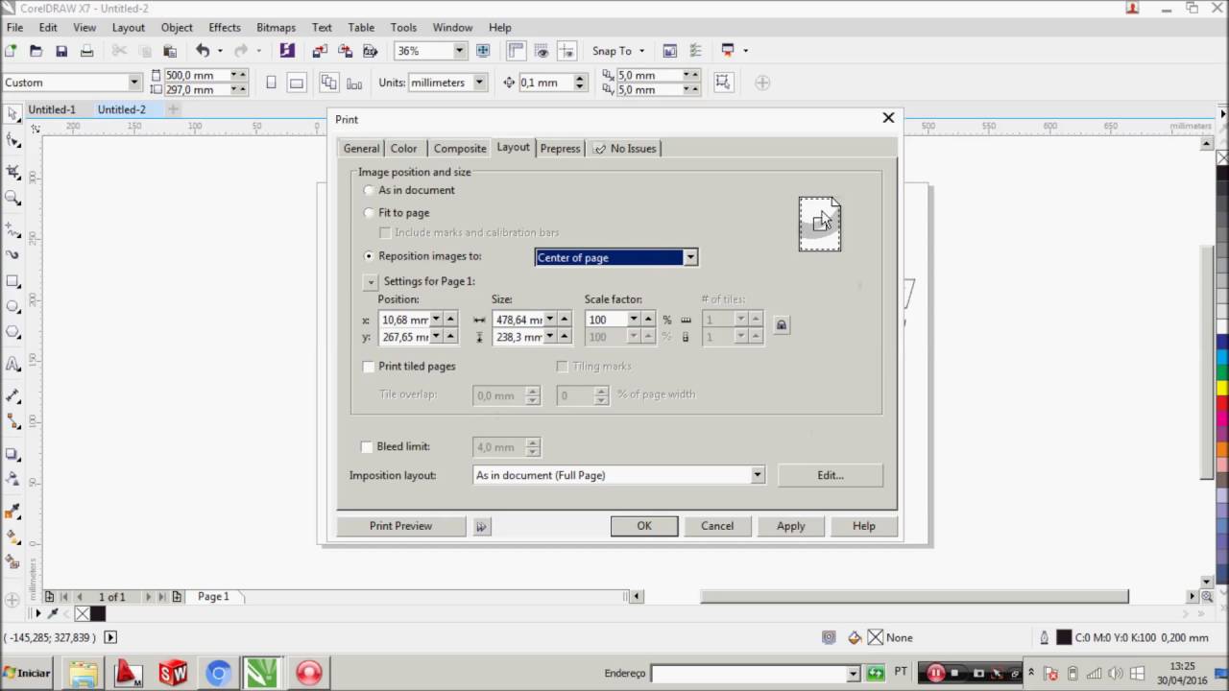Click the Undo arrow icon
1229x691 pixels.
202,51
